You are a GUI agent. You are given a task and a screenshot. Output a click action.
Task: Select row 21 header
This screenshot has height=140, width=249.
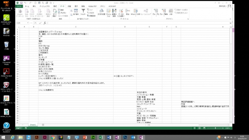(17, 76)
